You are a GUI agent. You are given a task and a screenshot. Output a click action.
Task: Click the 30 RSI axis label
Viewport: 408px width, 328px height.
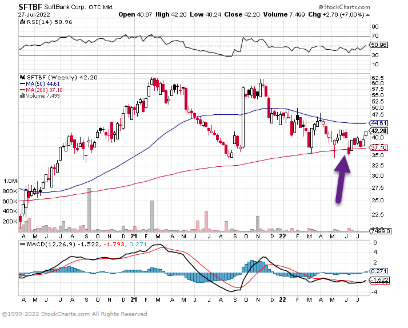(x=375, y=55)
